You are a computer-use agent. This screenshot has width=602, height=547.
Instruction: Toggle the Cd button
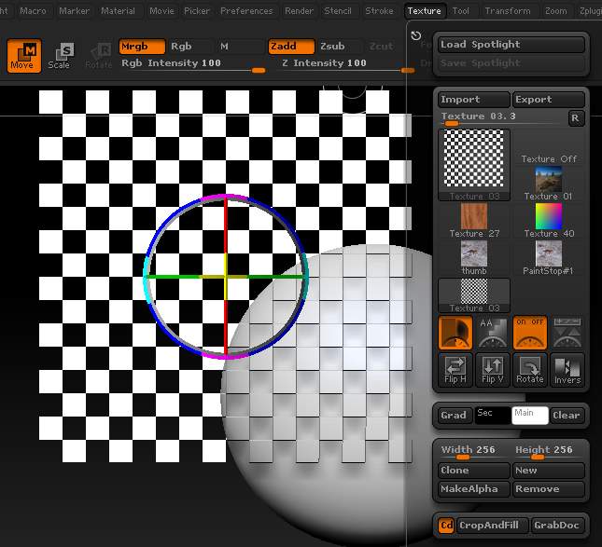(446, 525)
